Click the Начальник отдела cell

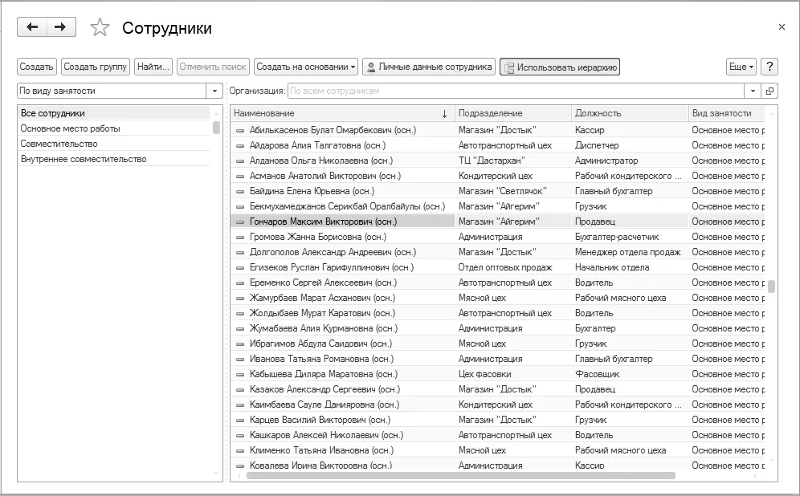pyautogui.click(x=629, y=267)
